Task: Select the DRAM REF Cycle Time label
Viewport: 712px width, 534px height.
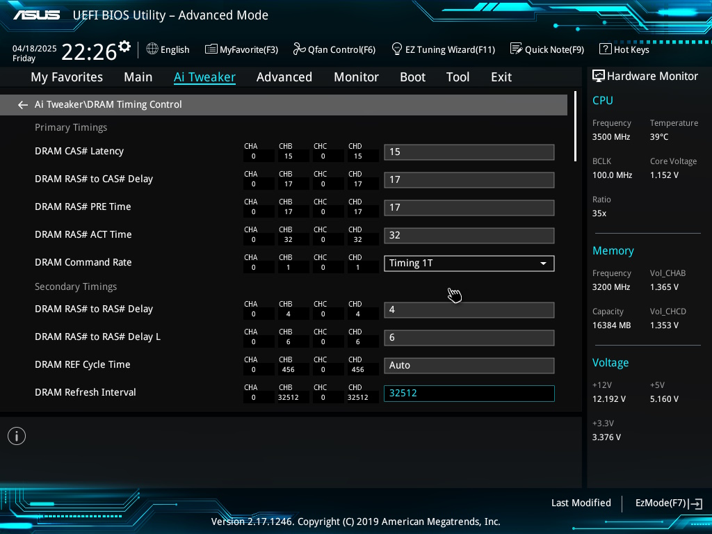Action: 83,364
